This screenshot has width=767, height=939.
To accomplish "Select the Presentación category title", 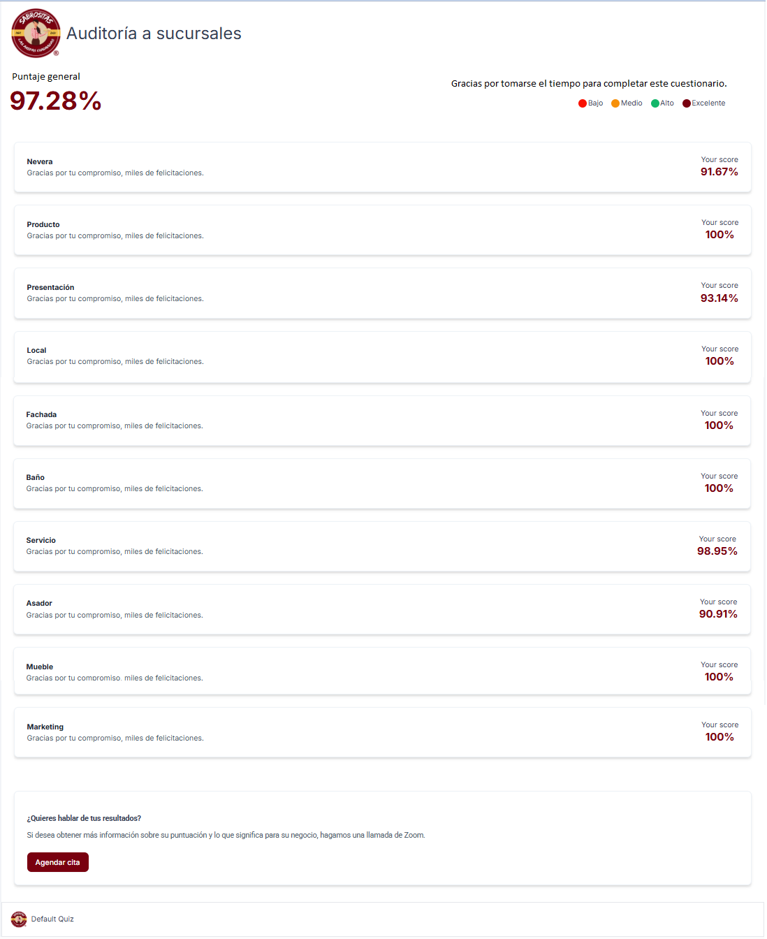I will [x=50, y=287].
